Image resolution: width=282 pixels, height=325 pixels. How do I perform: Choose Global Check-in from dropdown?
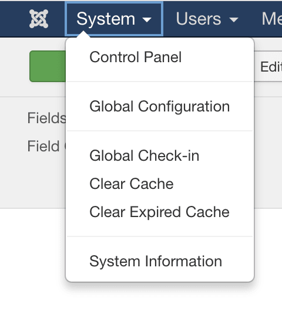click(x=144, y=155)
